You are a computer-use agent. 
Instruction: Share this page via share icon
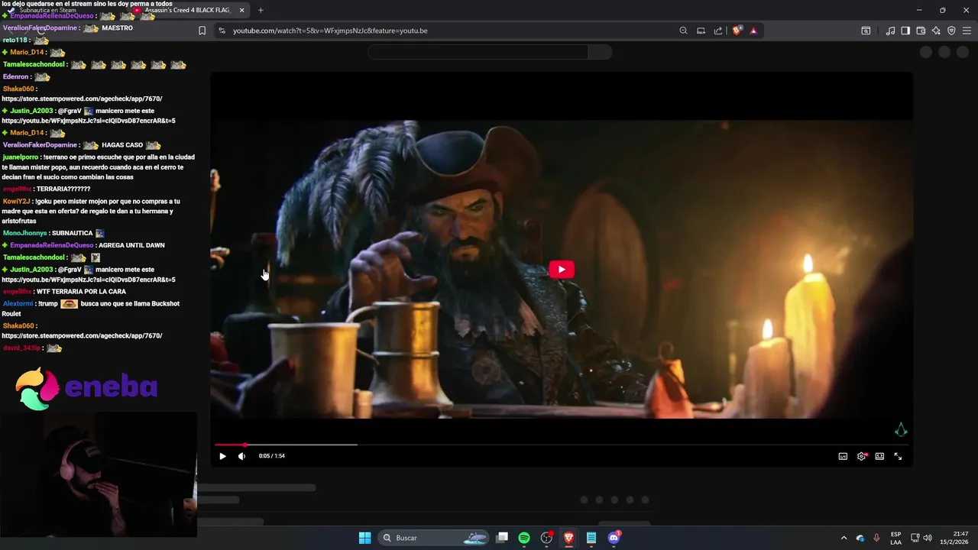click(718, 31)
